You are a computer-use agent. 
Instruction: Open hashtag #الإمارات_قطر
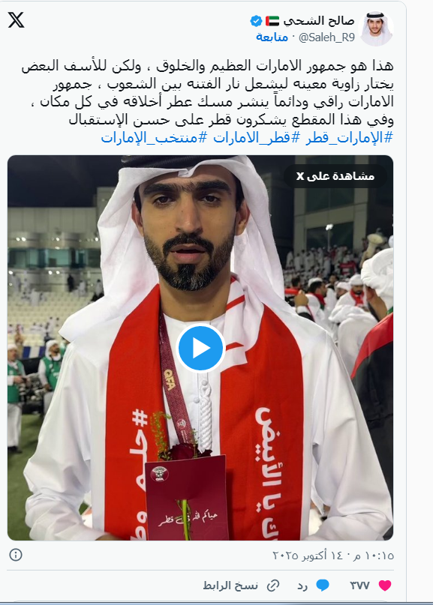(x=350, y=138)
